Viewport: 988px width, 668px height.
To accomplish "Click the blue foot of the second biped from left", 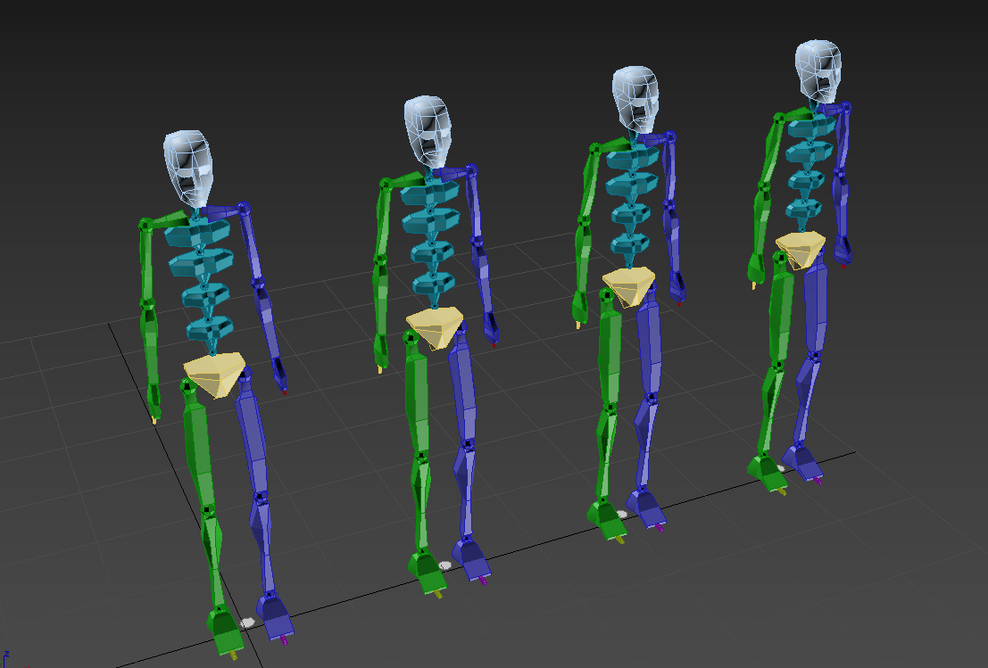I will pyautogui.click(x=470, y=559).
